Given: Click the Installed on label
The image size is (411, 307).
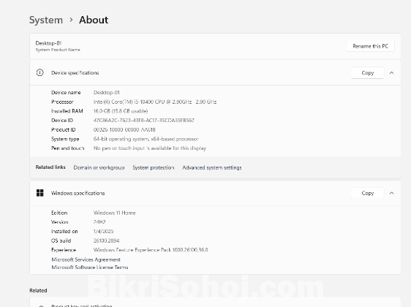Looking at the screenshot, I should click(64, 231).
